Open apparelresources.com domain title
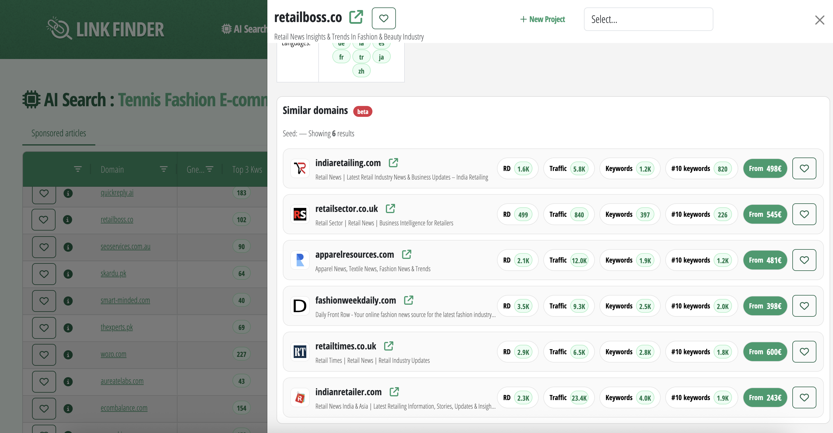833x433 pixels. (354, 255)
